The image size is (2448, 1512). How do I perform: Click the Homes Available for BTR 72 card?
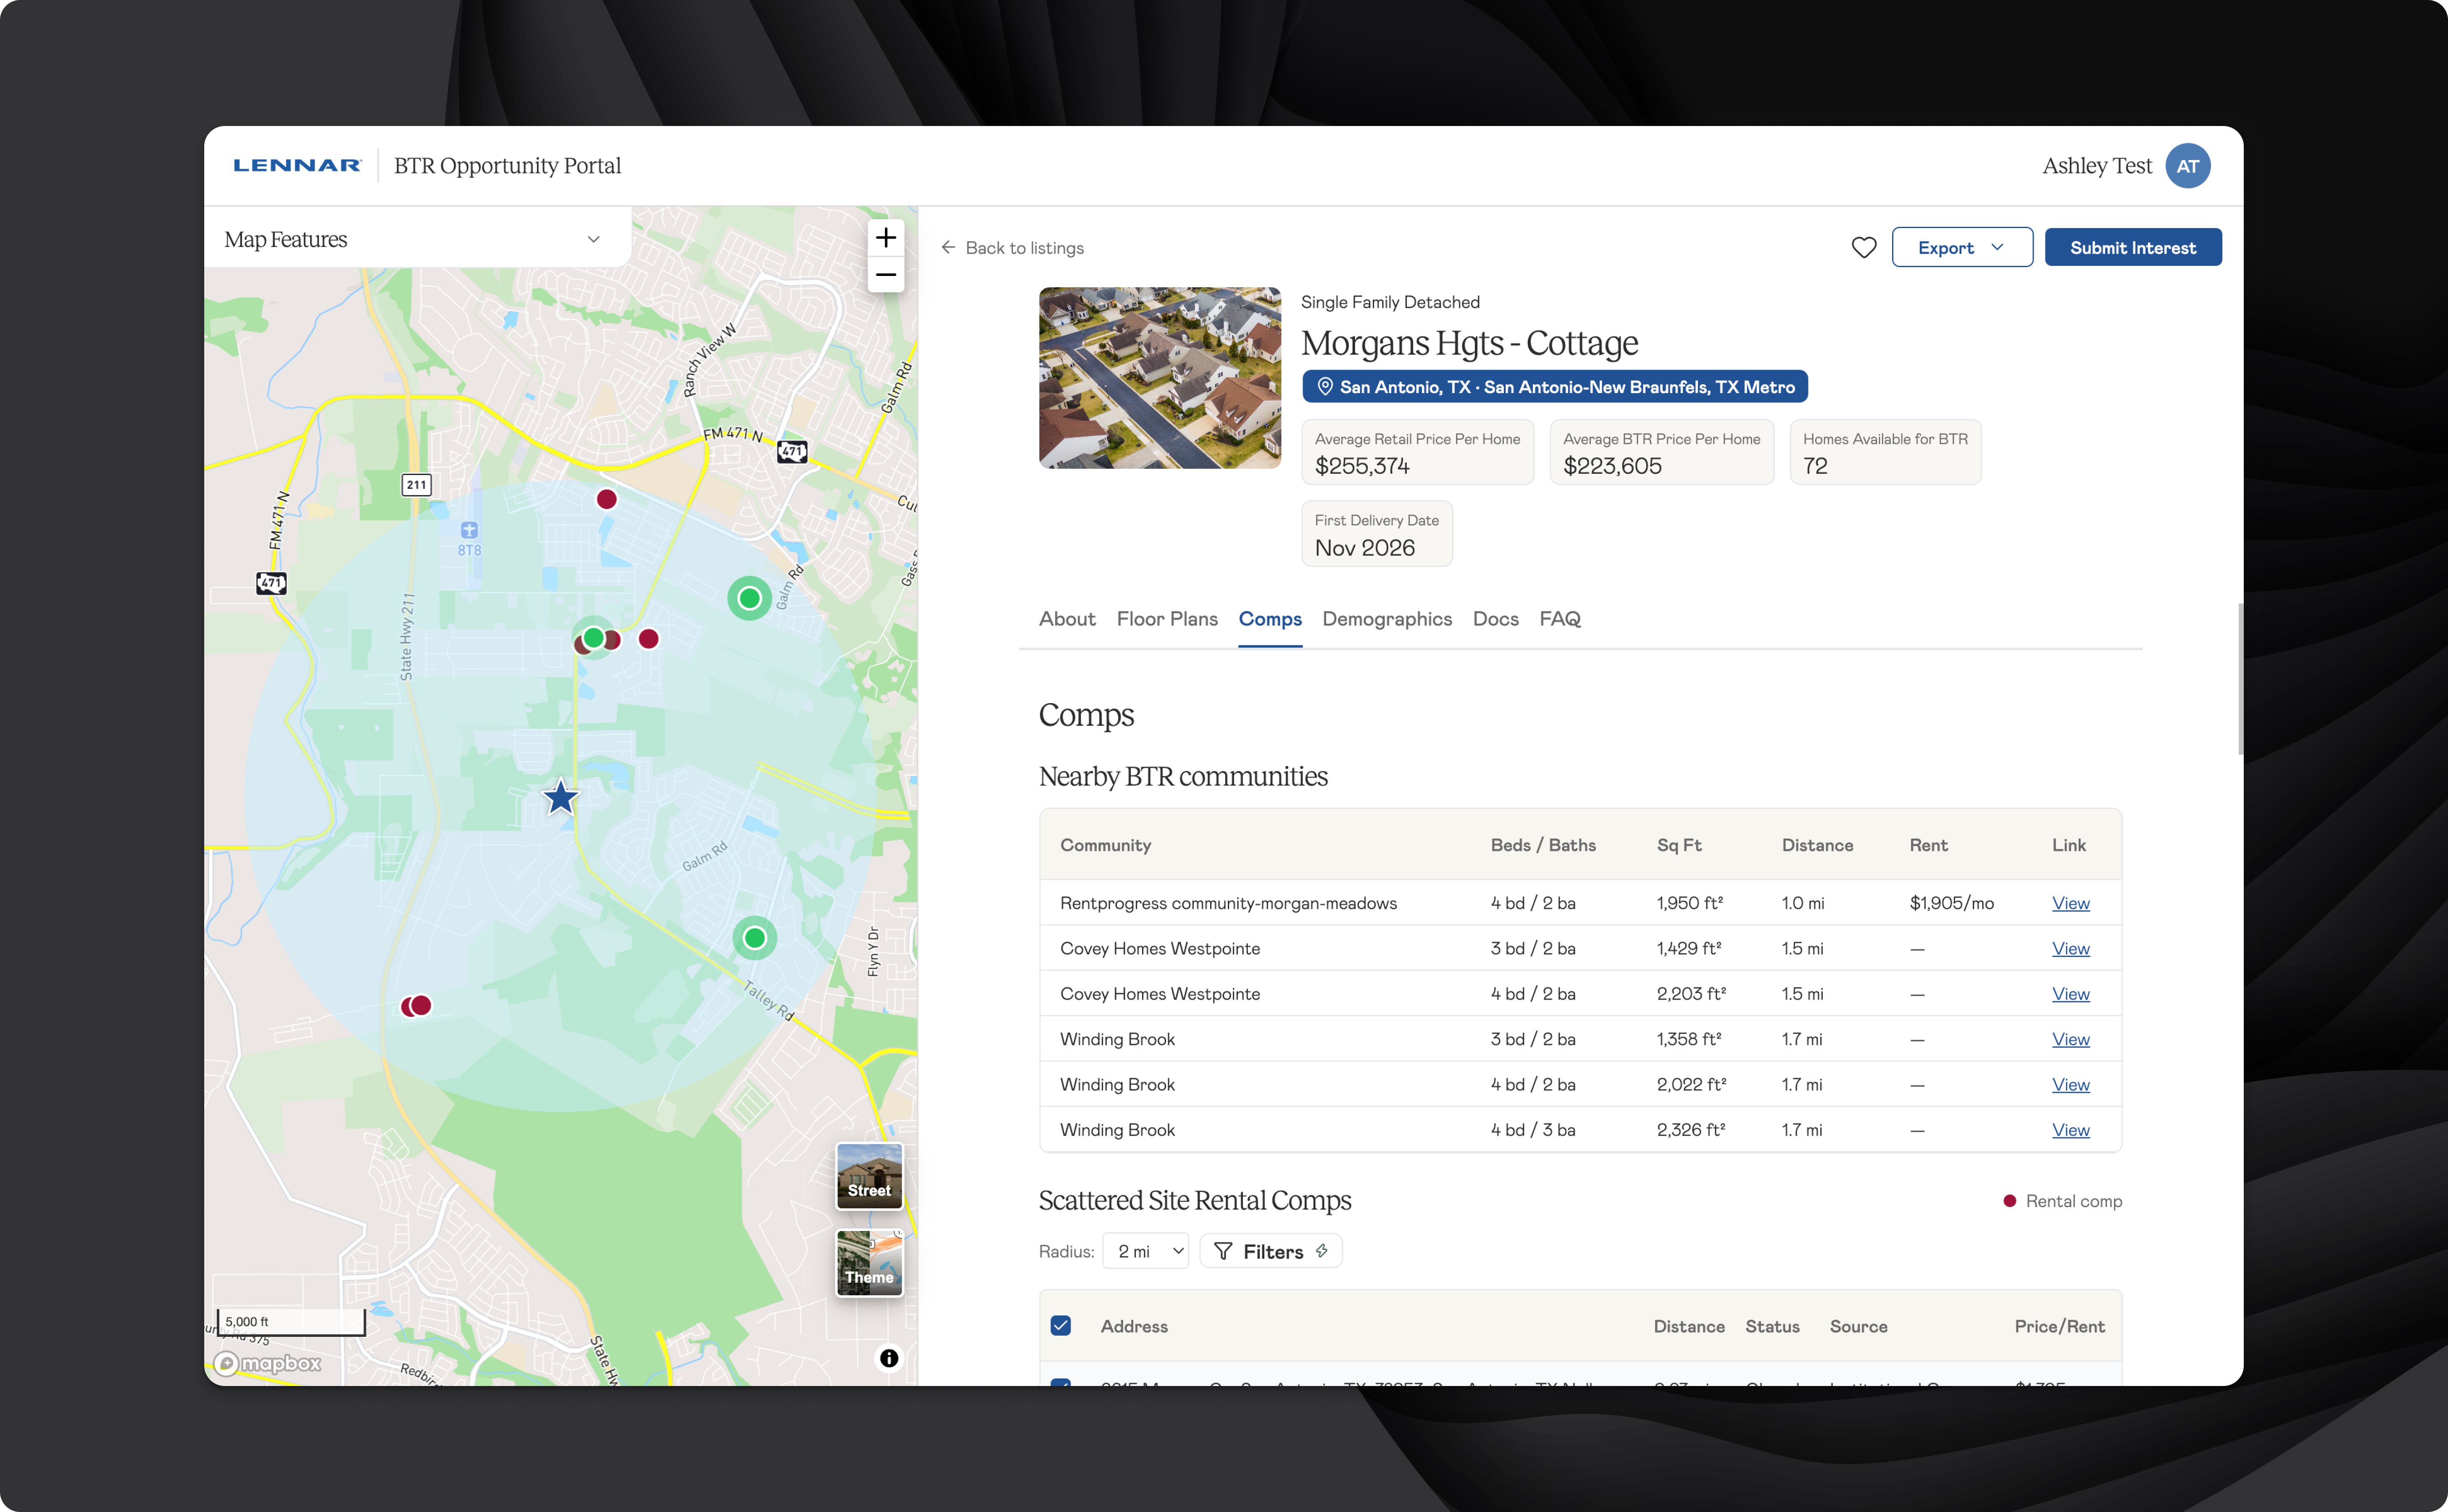[x=1885, y=452]
